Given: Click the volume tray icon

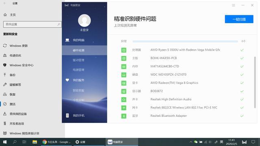Looking at the screenshot, I should click(x=210, y=142).
